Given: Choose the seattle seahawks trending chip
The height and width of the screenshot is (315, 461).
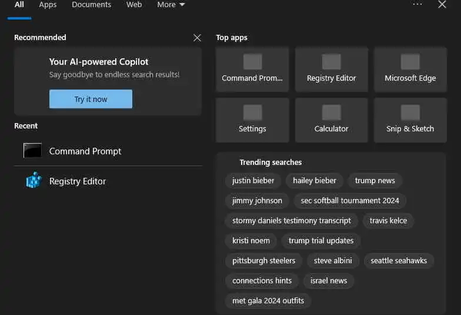Looking at the screenshot, I should tap(399, 261).
